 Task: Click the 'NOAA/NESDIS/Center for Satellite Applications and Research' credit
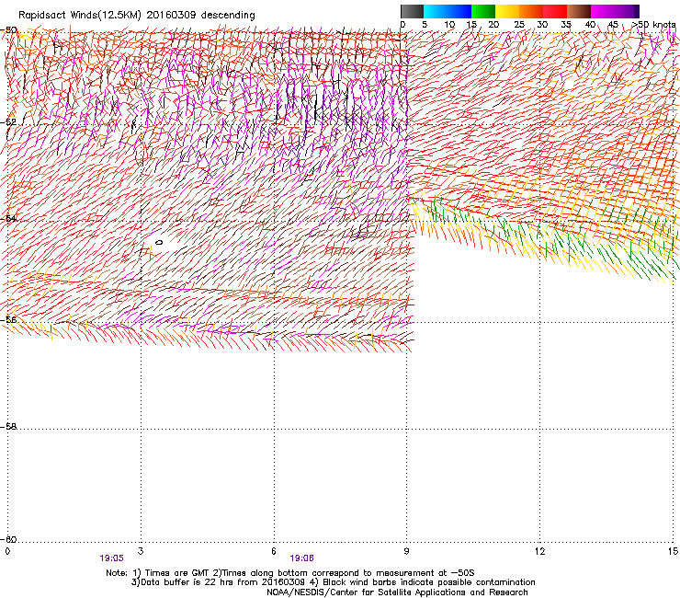(397, 592)
